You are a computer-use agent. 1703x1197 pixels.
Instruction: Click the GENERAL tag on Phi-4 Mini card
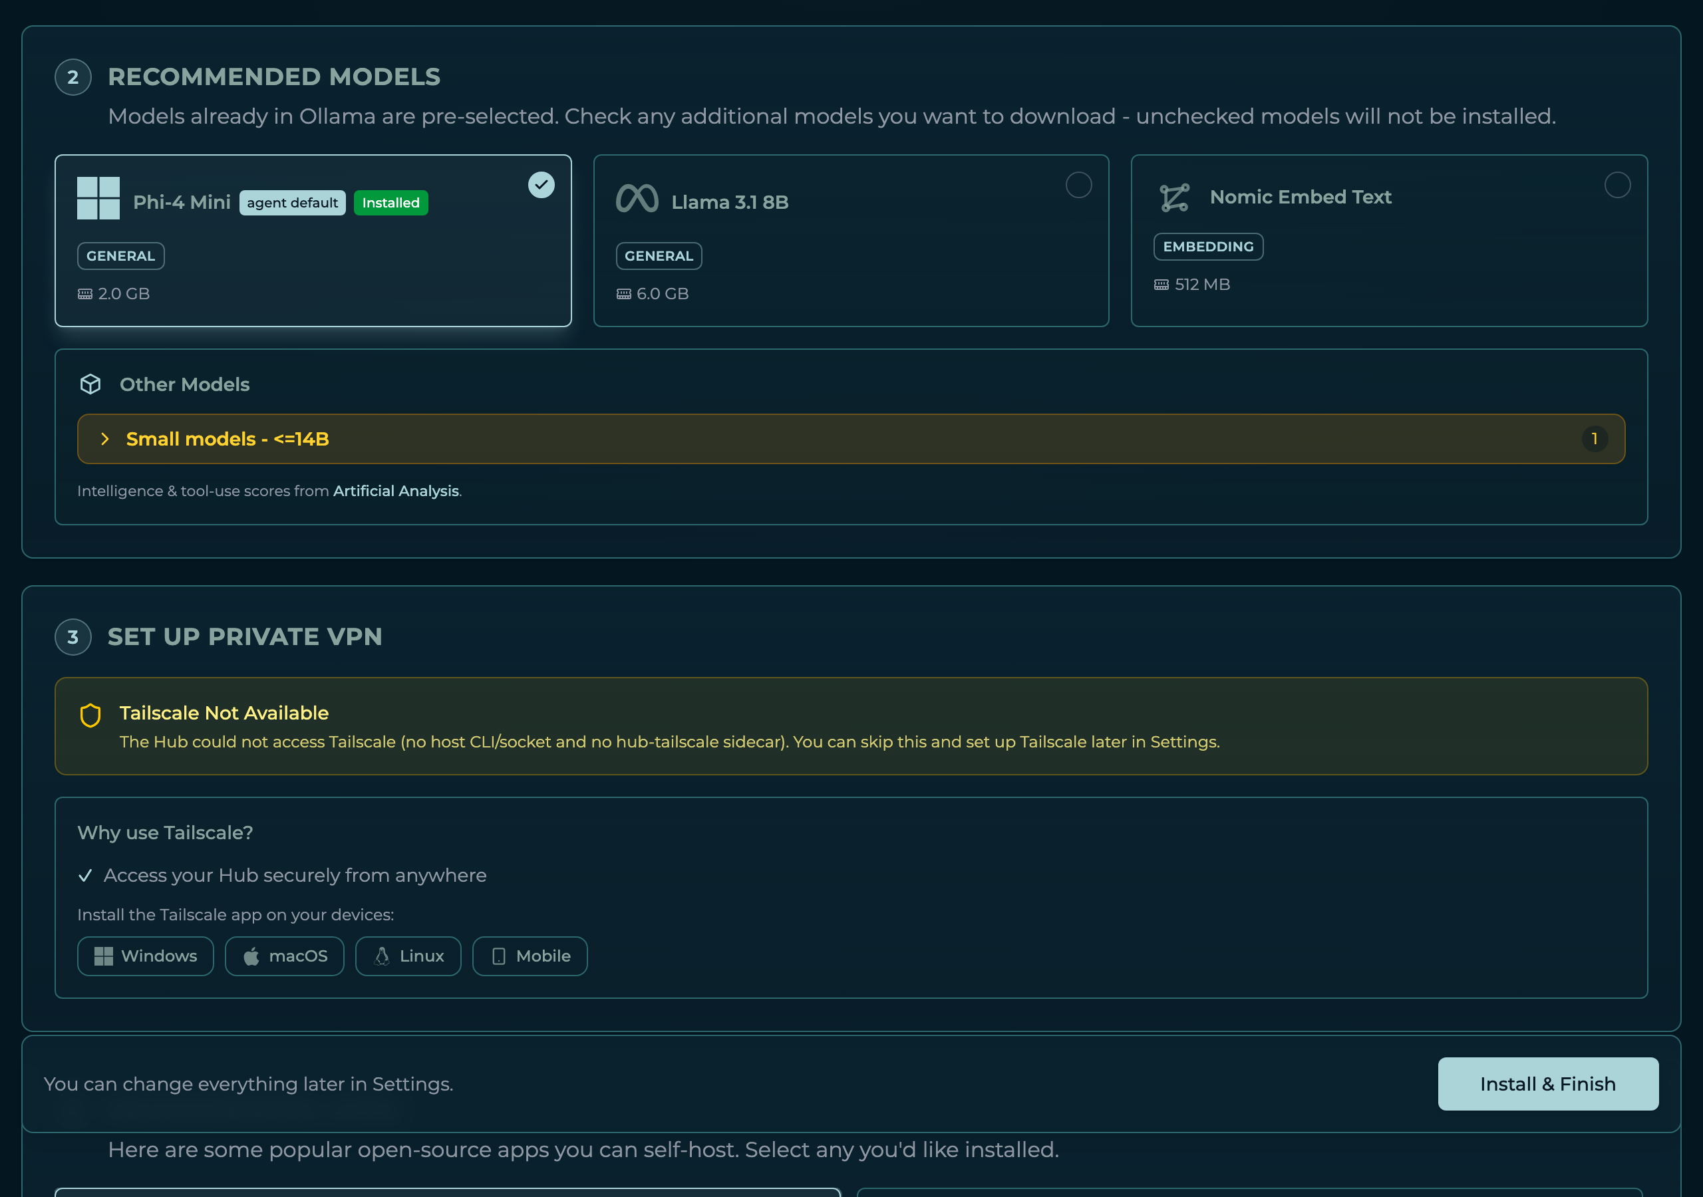pos(121,256)
